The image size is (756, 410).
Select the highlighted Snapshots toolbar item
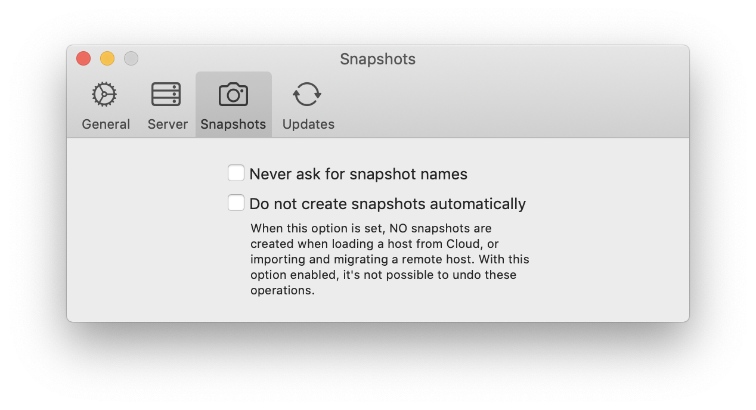pos(233,104)
